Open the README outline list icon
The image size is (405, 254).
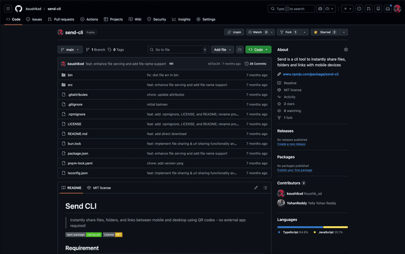pos(265,187)
